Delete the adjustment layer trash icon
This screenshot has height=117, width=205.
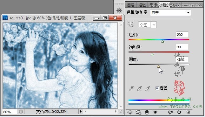click(188, 112)
